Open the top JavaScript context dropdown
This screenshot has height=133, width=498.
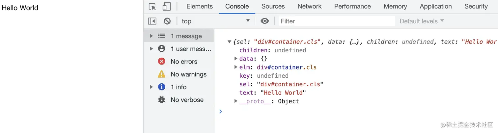click(215, 21)
